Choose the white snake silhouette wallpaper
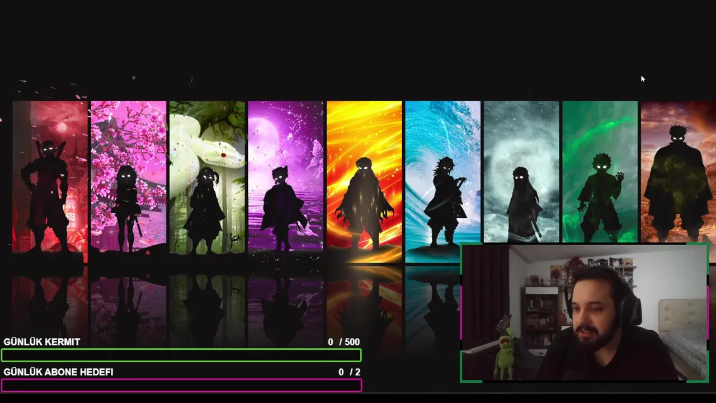Screen dimensions: 716x403 (x=207, y=178)
